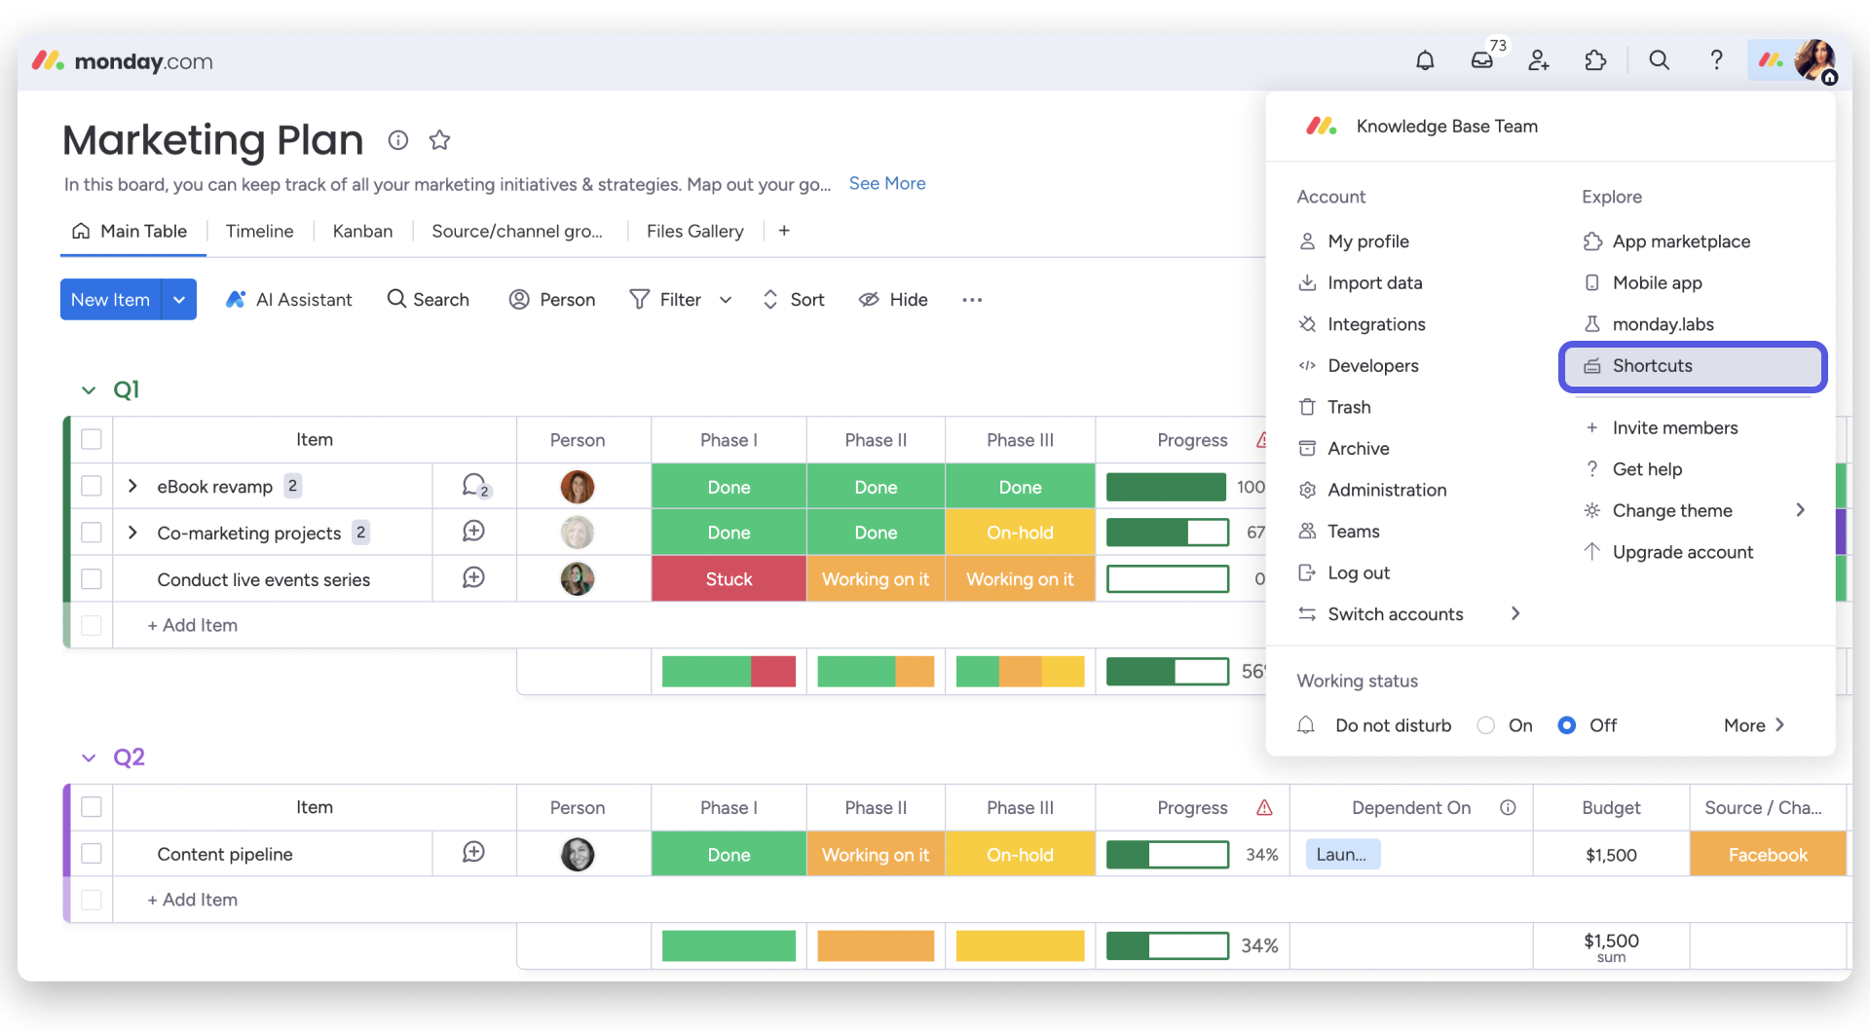Check the Conduct live events series checkbox

(x=92, y=578)
